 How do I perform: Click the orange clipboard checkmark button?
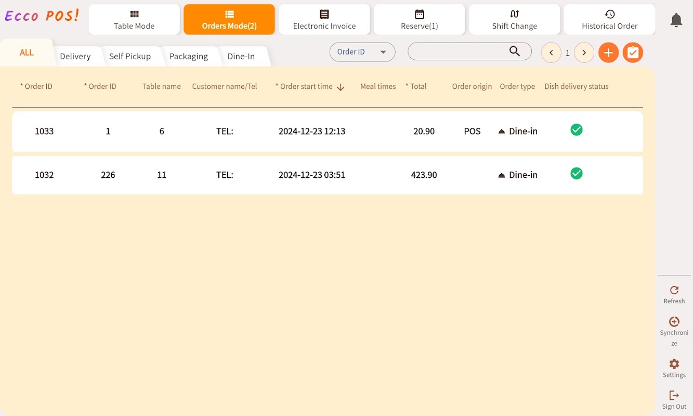tap(633, 53)
